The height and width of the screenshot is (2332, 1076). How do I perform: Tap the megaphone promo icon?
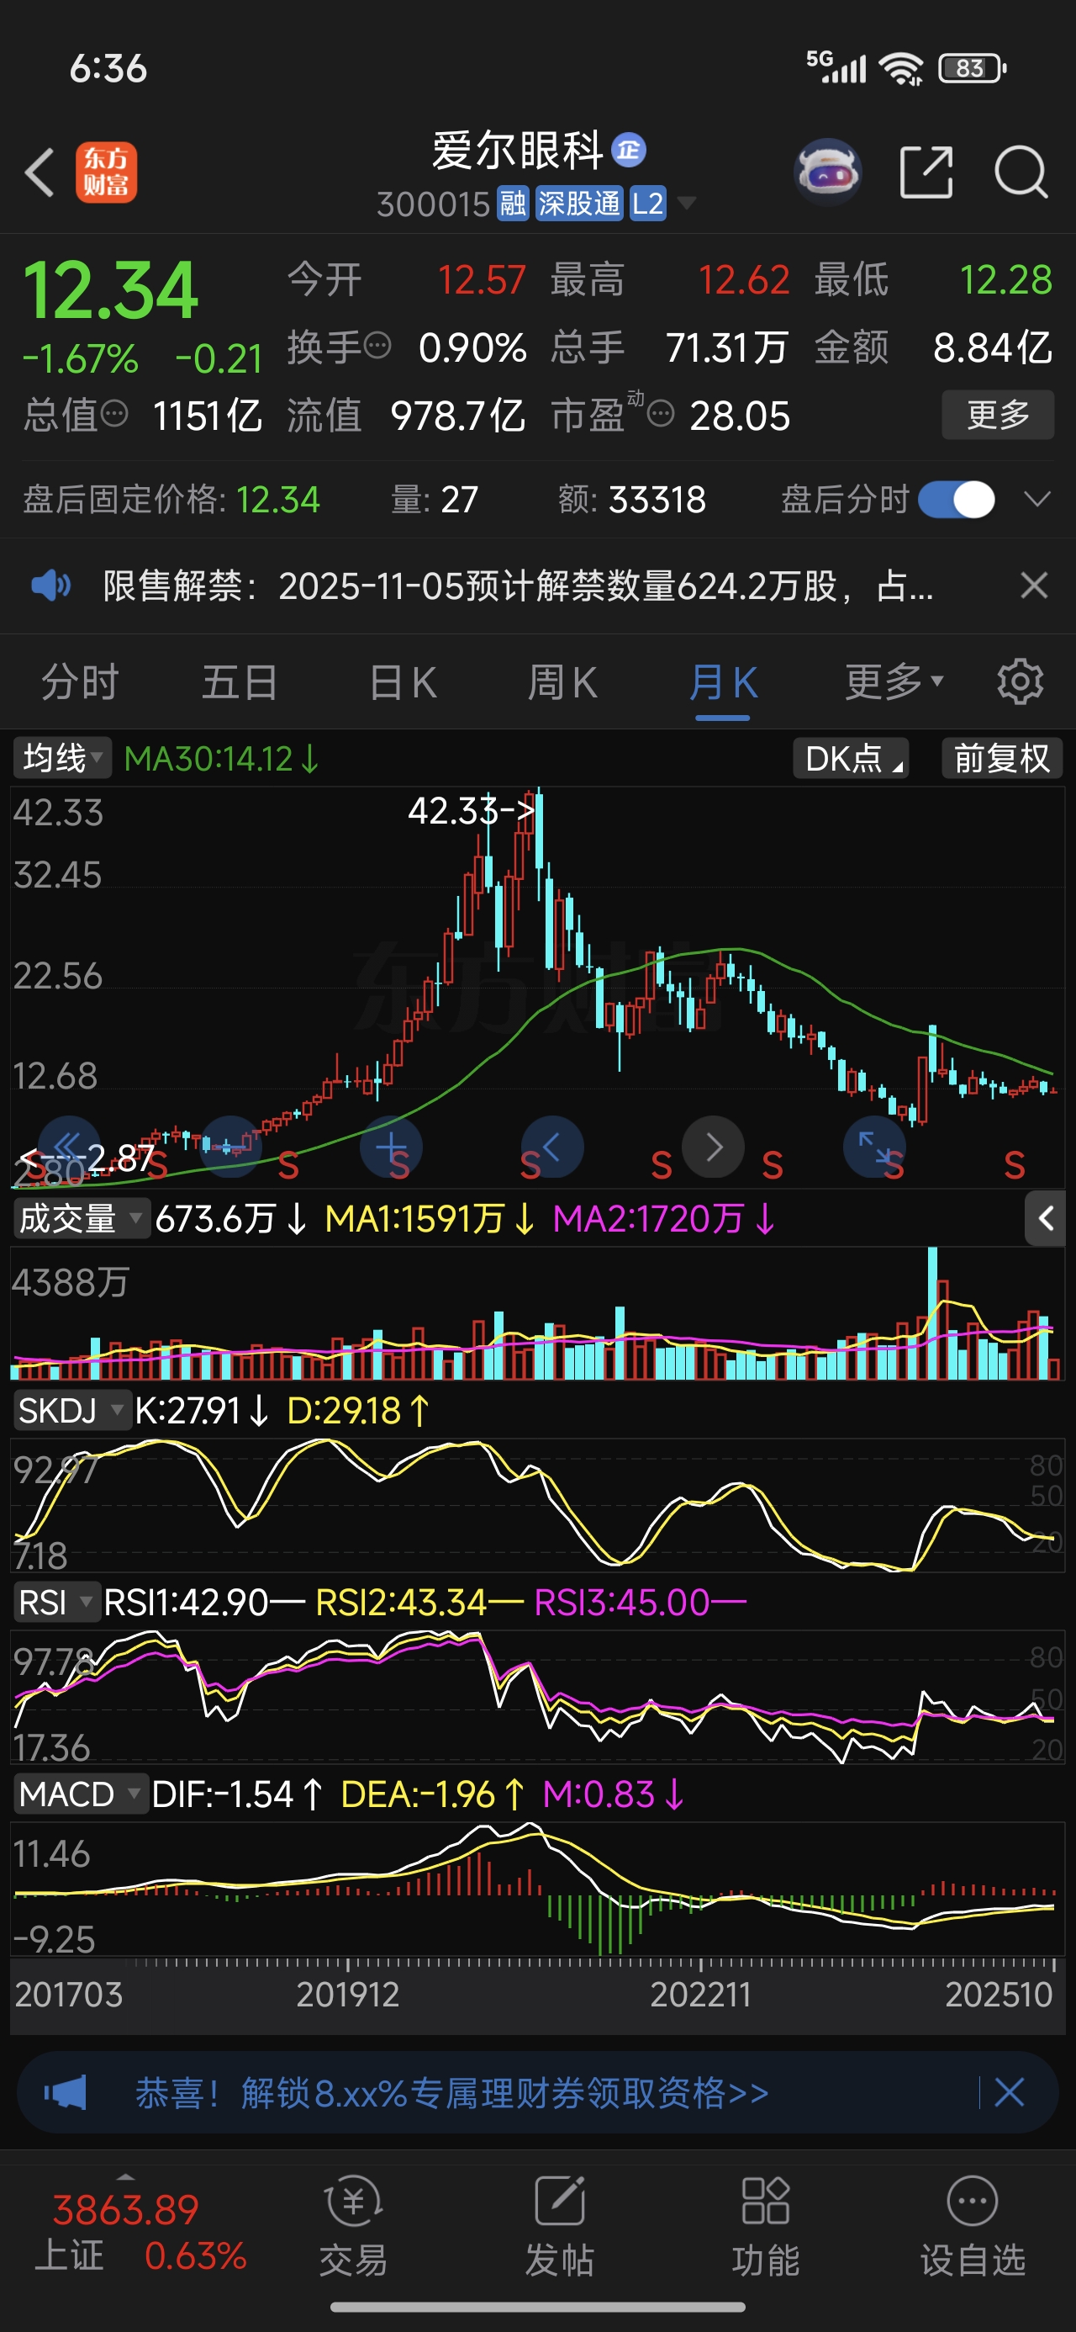click(x=66, y=2092)
